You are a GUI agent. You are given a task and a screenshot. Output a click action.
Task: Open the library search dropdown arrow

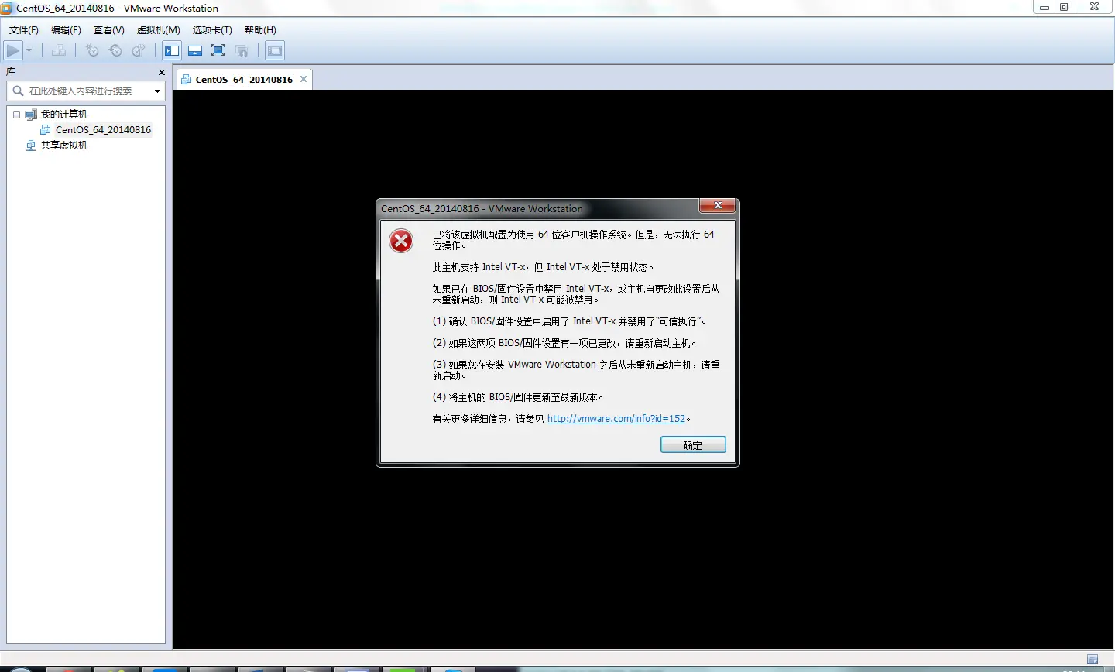tap(157, 91)
